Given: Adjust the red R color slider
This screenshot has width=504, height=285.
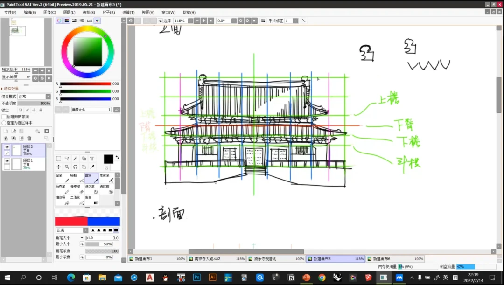Looking at the screenshot, I should (85, 83).
